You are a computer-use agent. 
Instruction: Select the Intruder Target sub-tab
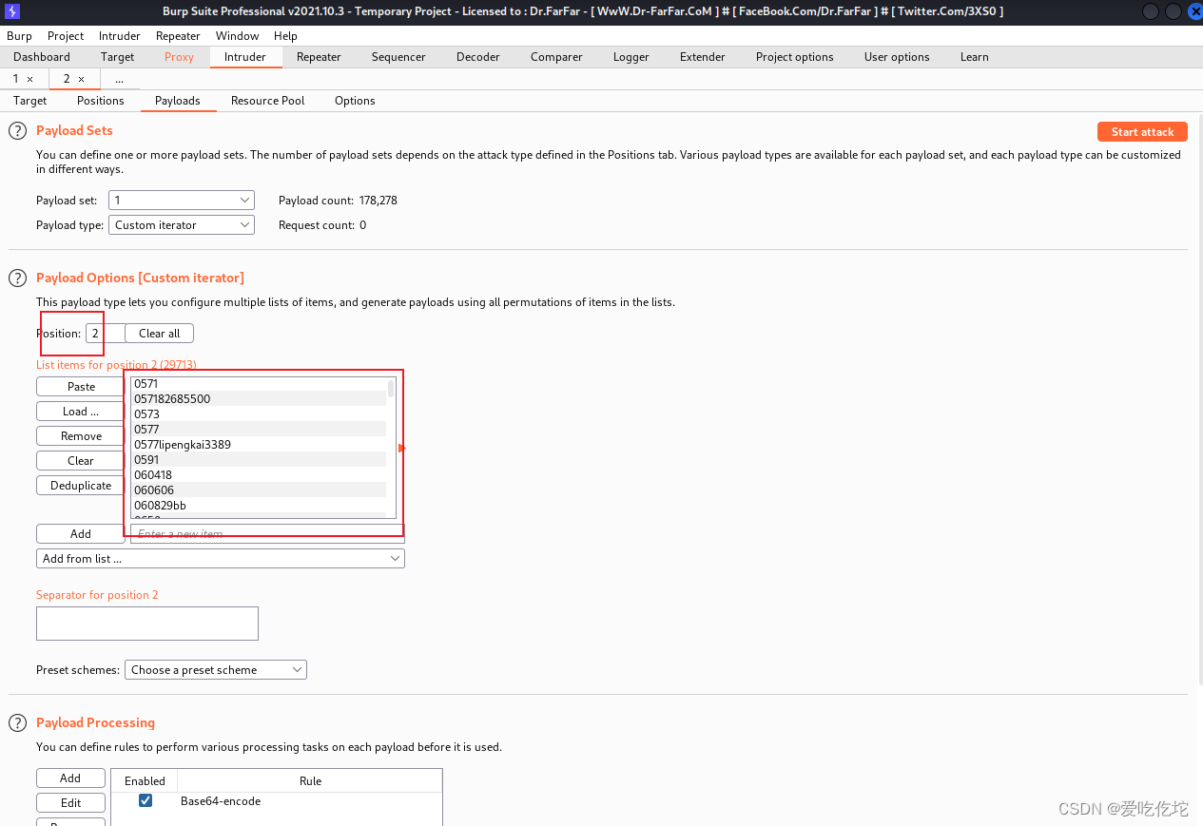30,101
